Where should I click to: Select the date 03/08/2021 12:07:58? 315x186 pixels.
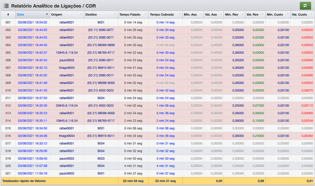33,166
